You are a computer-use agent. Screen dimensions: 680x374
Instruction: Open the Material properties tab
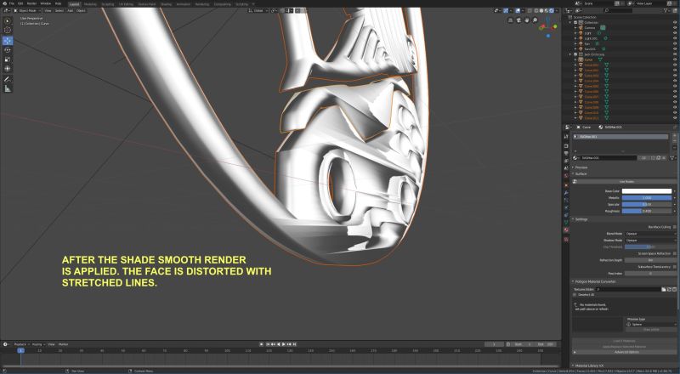(566, 230)
